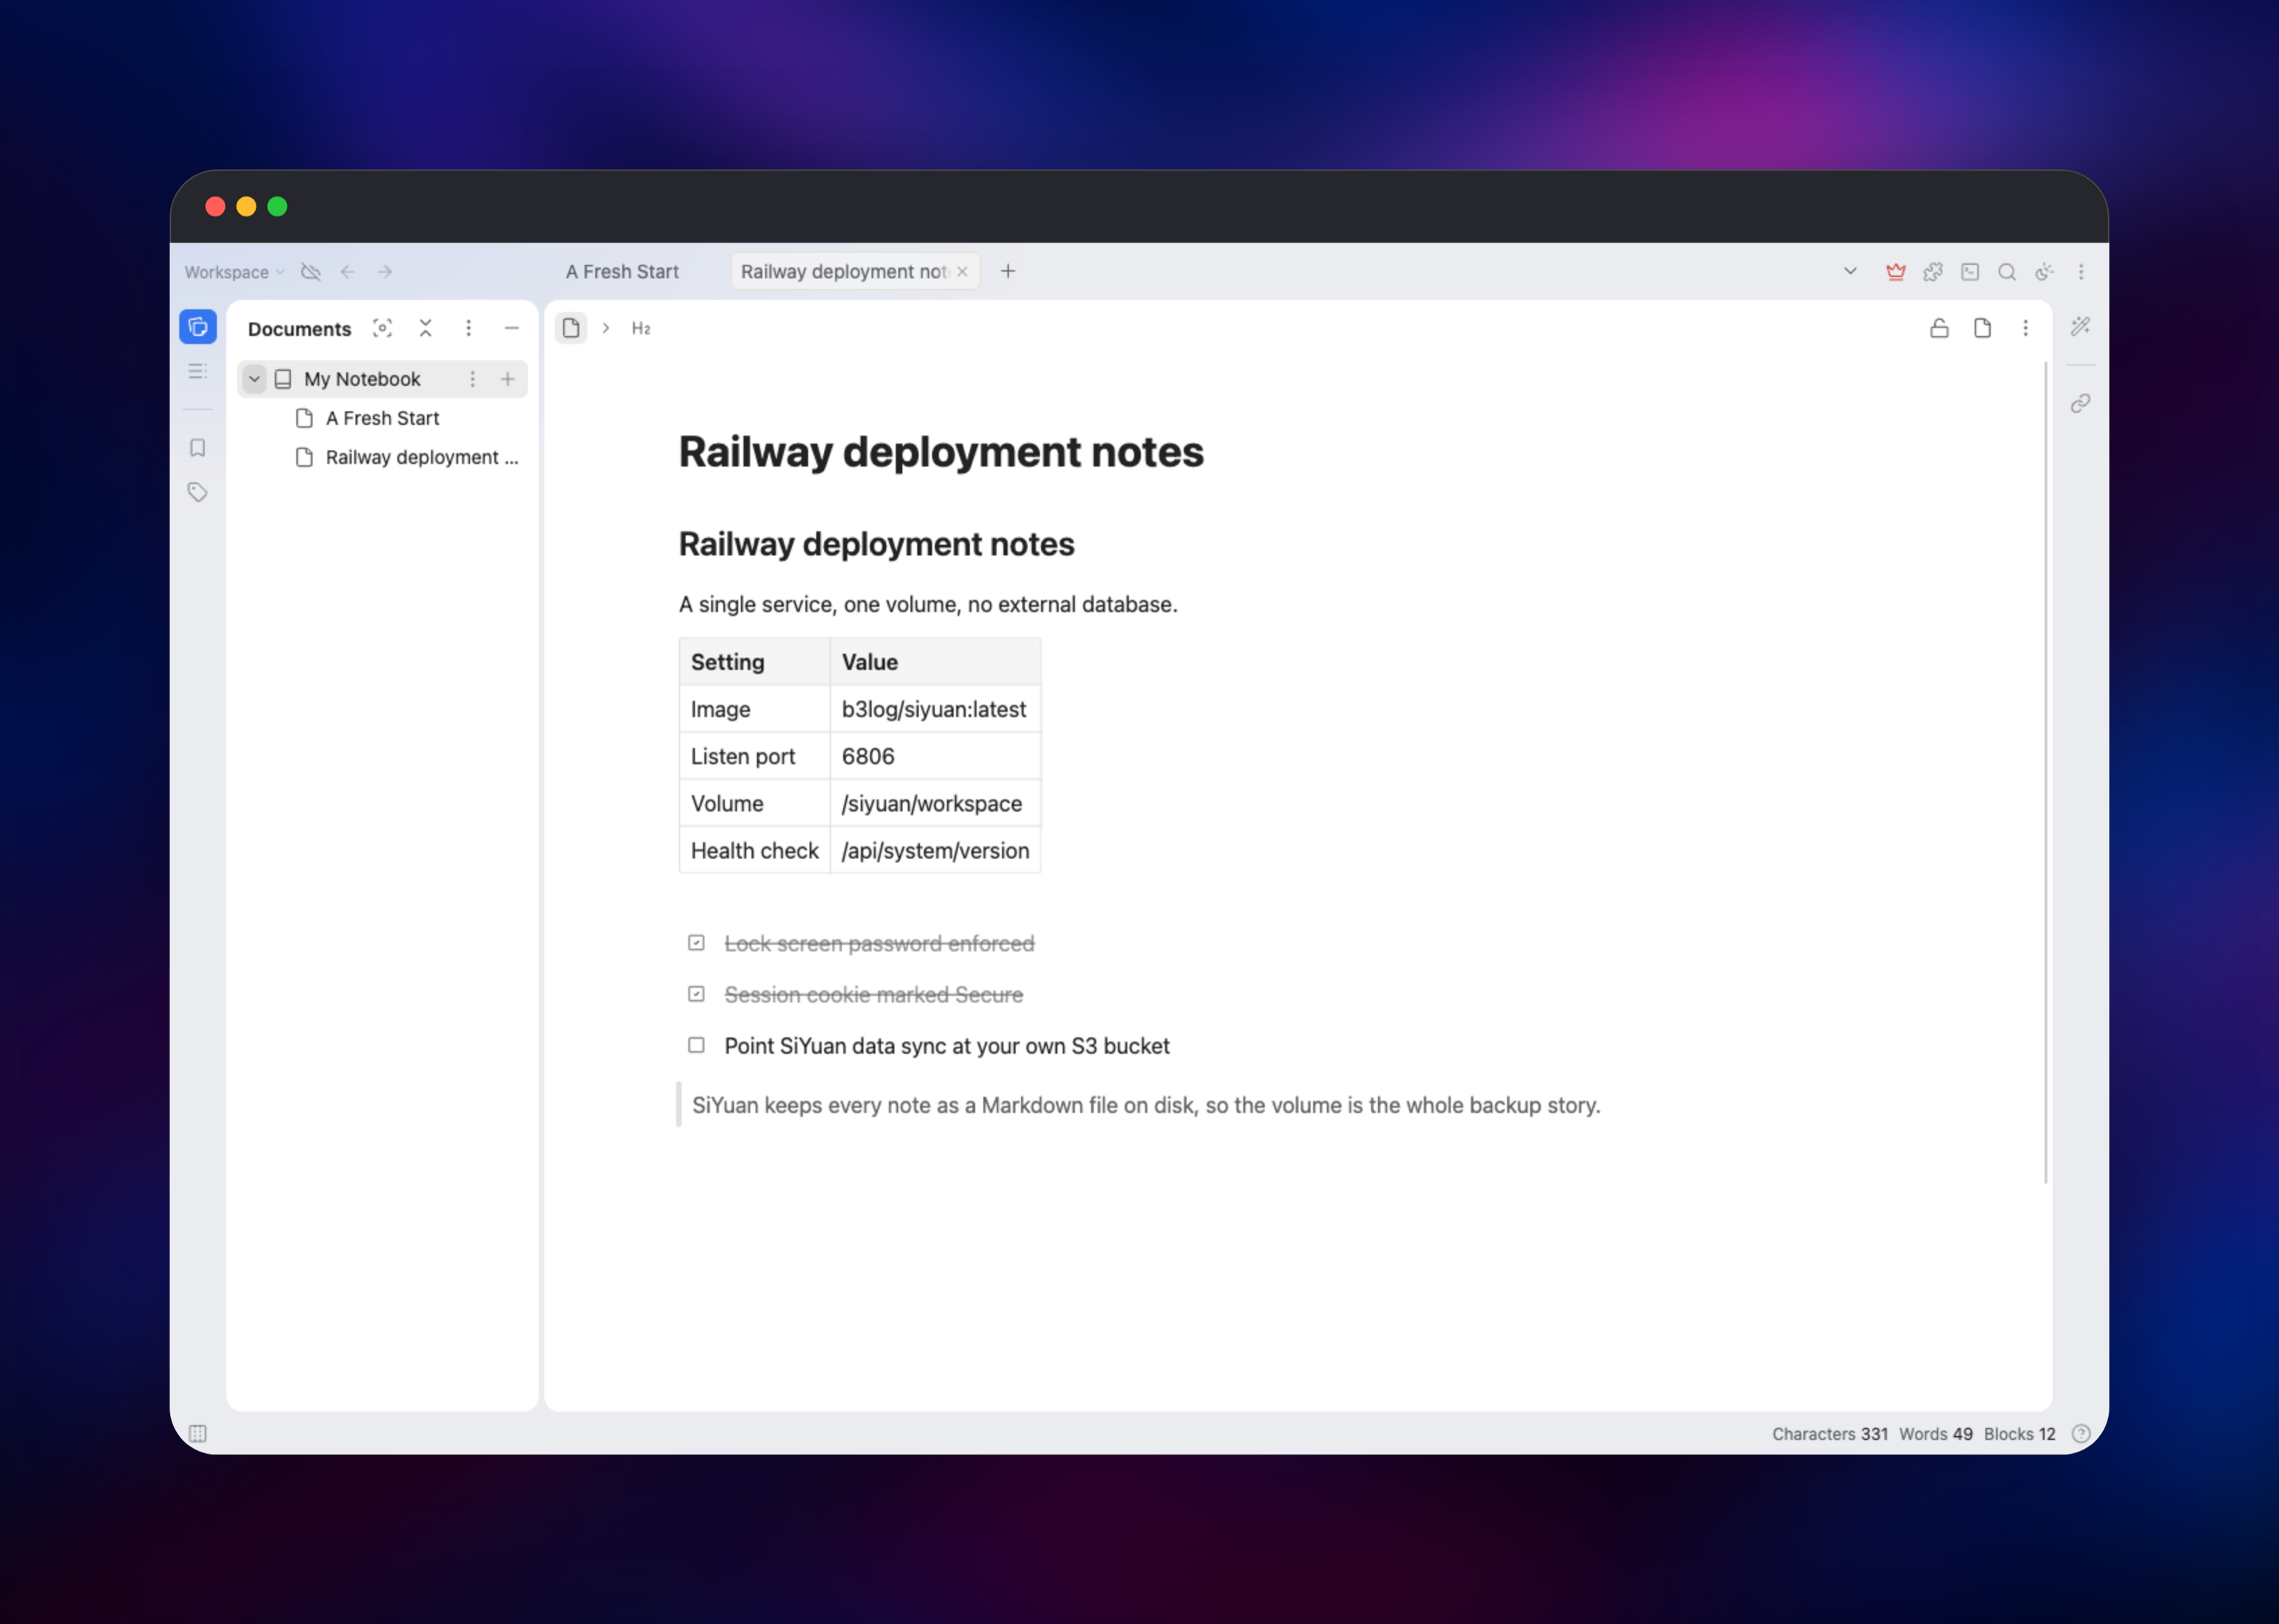This screenshot has height=1624, width=2279.
Task: Add a new tab with plus icon
Action: coord(1008,271)
